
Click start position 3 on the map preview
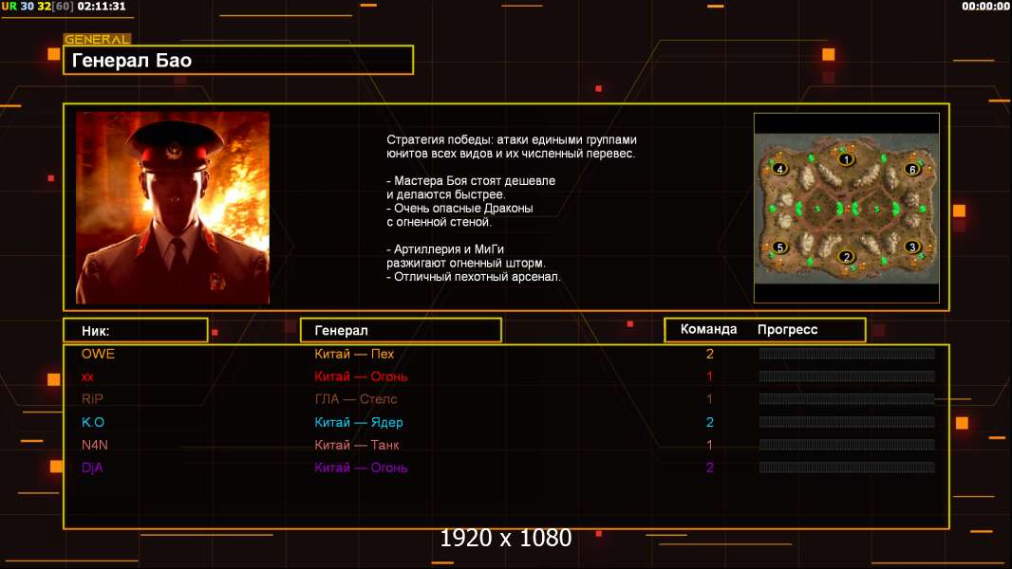pos(912,247)
